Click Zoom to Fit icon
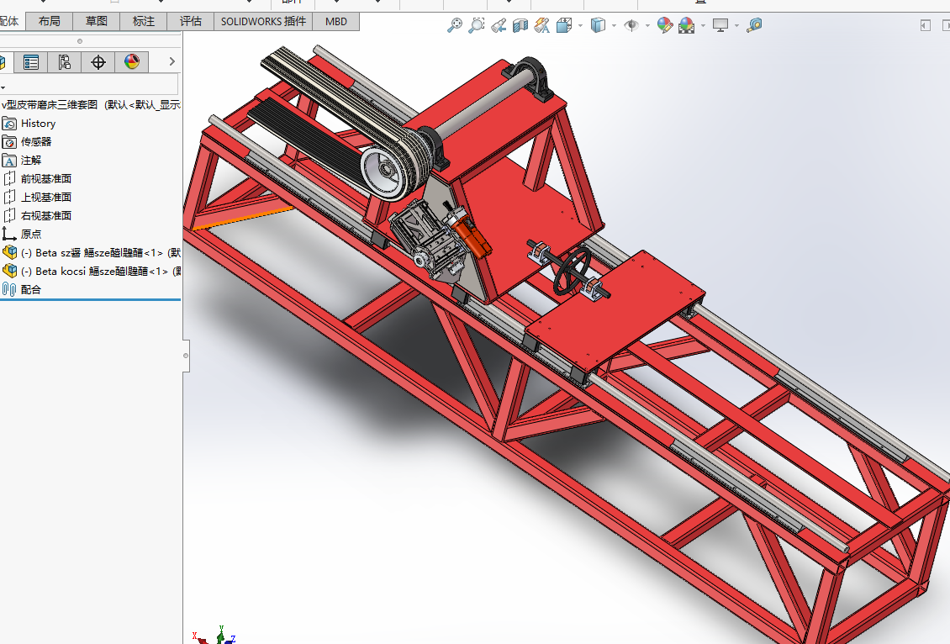 click(454, 26)
